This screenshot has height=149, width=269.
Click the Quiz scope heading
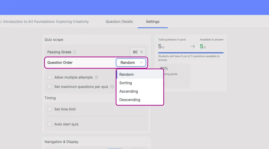(x=54, y=40)
